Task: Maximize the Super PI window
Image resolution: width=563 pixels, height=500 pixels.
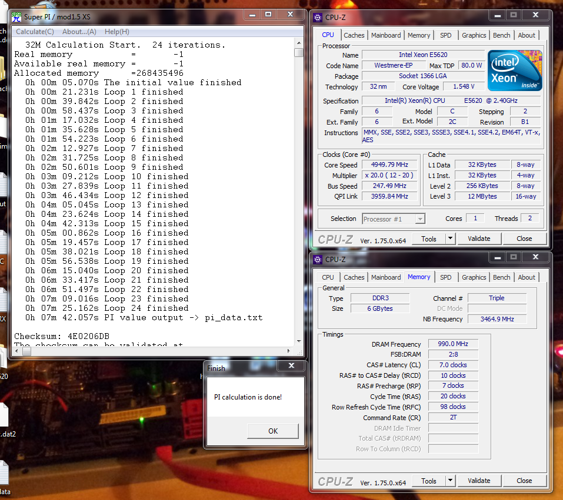Action: pos(268,14)
